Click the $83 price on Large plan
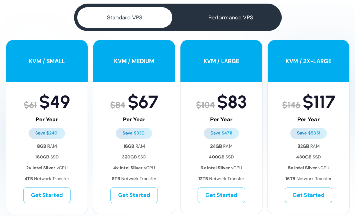This screenshot has height=216, width=355. pos(232,102)
